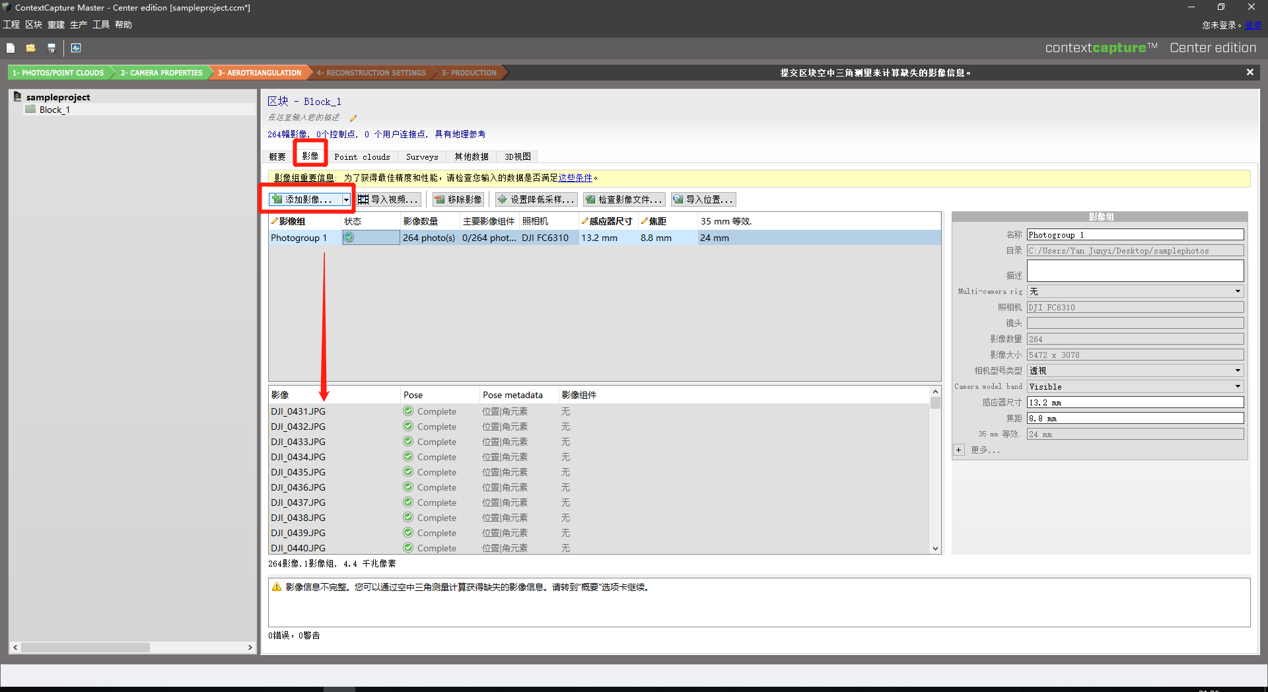
Task: Click 导入位置 (import positions) button
Action: coord(703,199)
